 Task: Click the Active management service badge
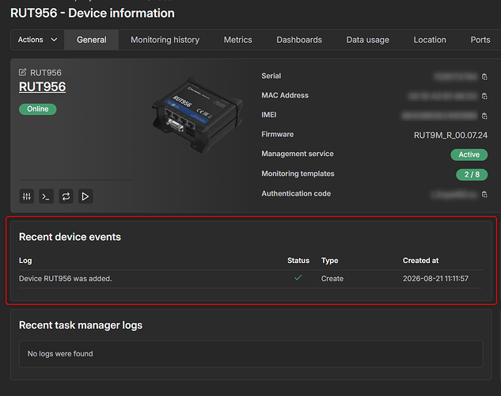click(x=469, y=154)
